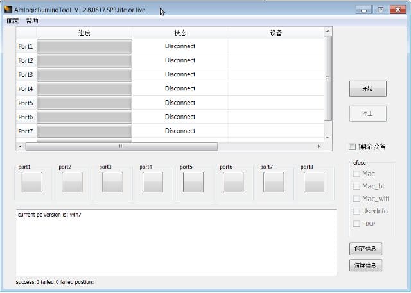Close the AmlogicBurningTool window
Screen dimensions: 411x293
coord(398,10)
